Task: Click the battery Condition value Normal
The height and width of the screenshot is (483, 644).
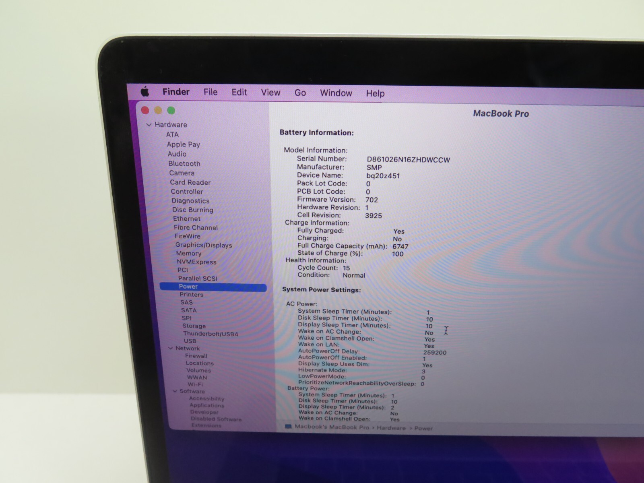Action: [x=354, y=275]
